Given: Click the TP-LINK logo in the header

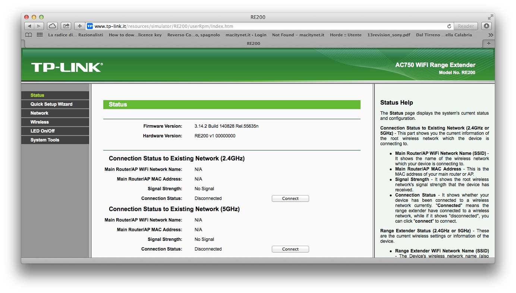Looking at the screenshot, I should [x=67, y=67].
